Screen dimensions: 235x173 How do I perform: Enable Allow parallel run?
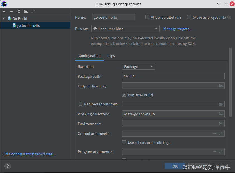coord(147,17)
